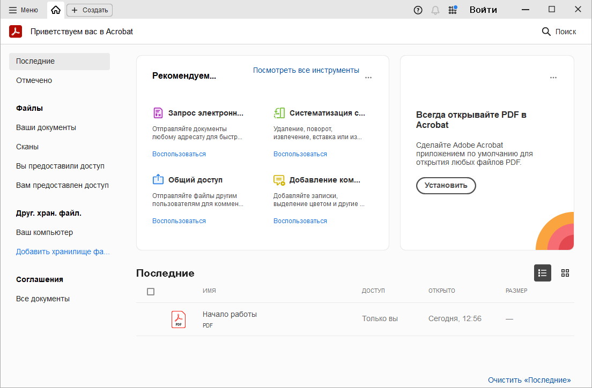This screenshot has width=592, height=388.
Task: Open Вы предоставили доступ
Action: [60, 166]
